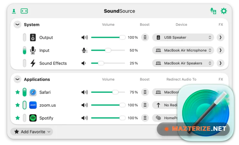Click the Sound Effects 25% value
Image resolution: width=239 pixels, height=145 pixels.
point(134,63)
